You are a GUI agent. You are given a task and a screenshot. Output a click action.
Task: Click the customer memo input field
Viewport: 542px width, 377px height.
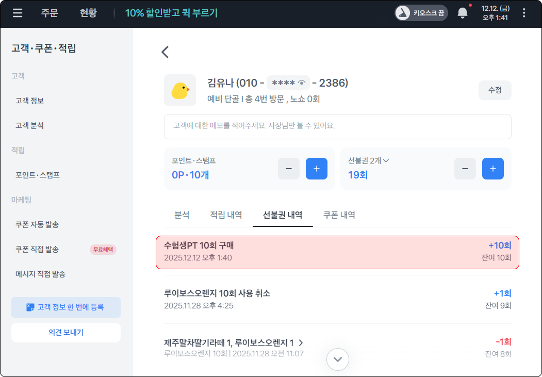pos(337,126)
